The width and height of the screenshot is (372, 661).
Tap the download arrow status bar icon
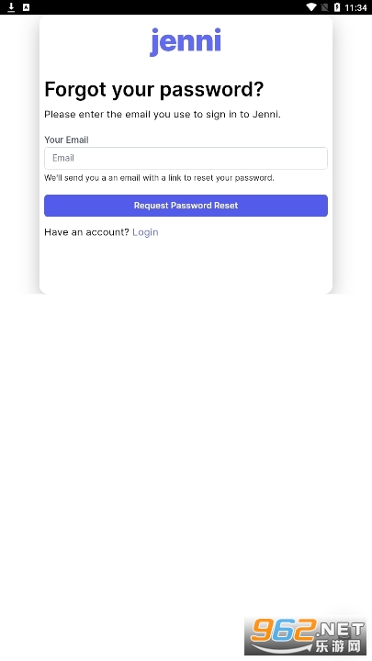click(x=11, y=7)
